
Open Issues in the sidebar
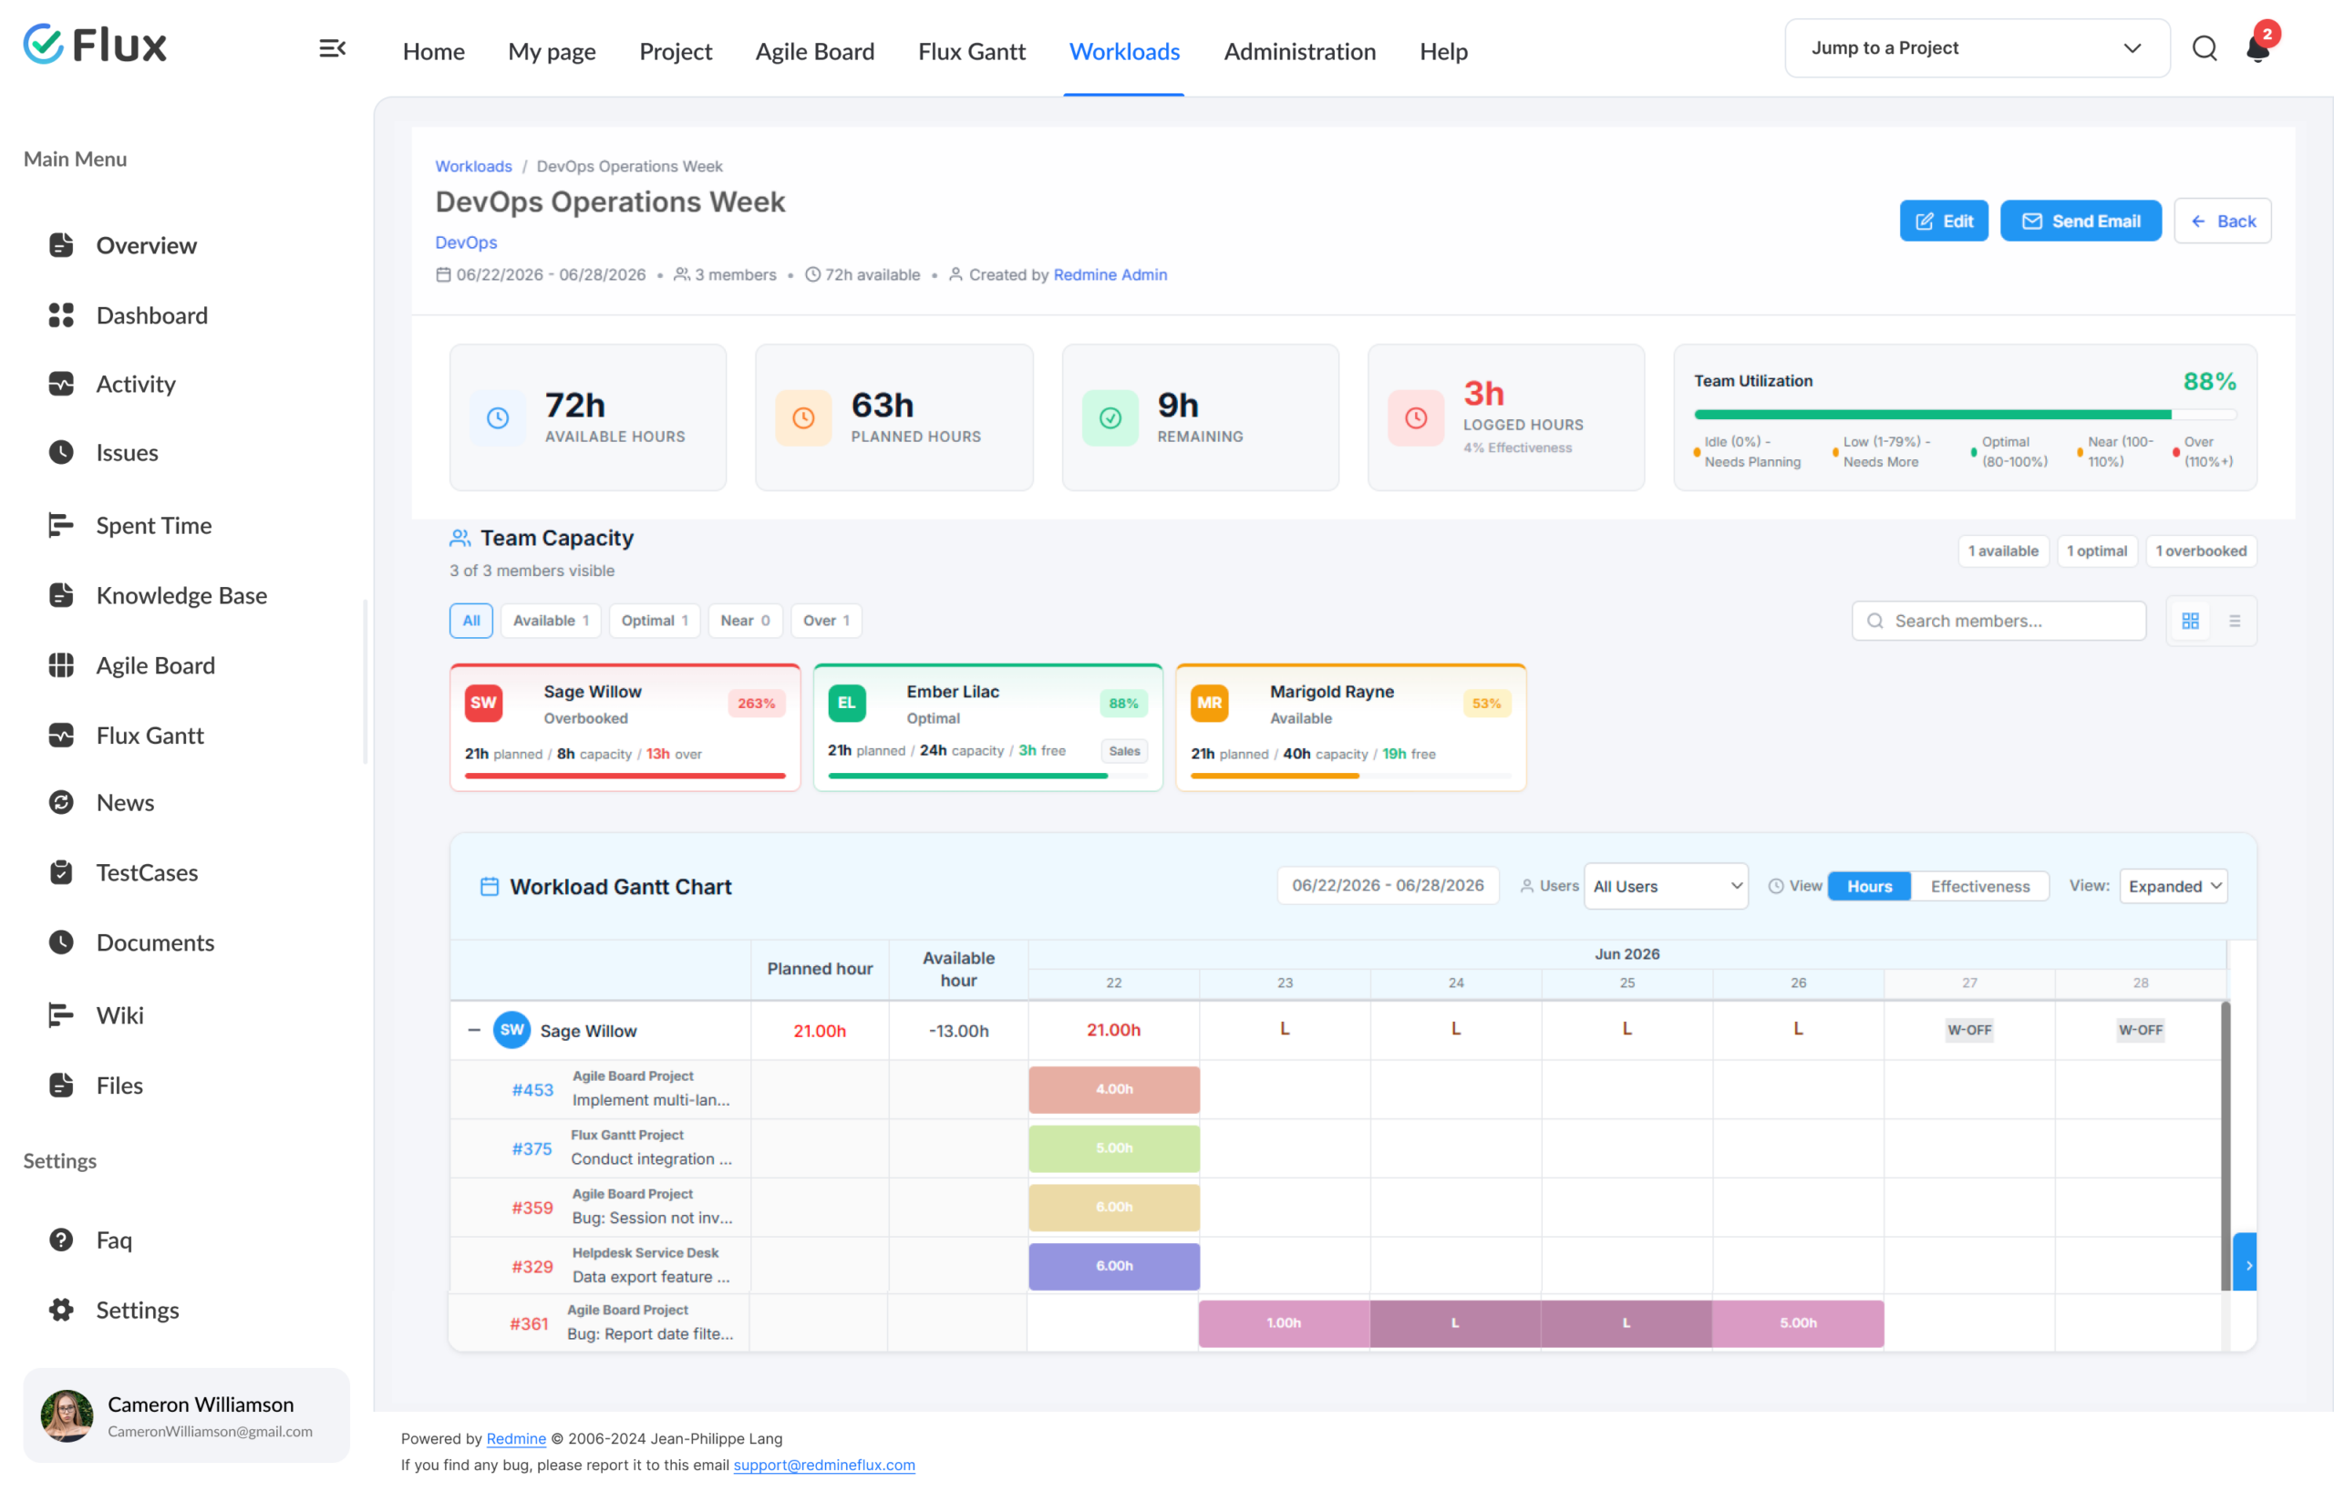(127, 452)
